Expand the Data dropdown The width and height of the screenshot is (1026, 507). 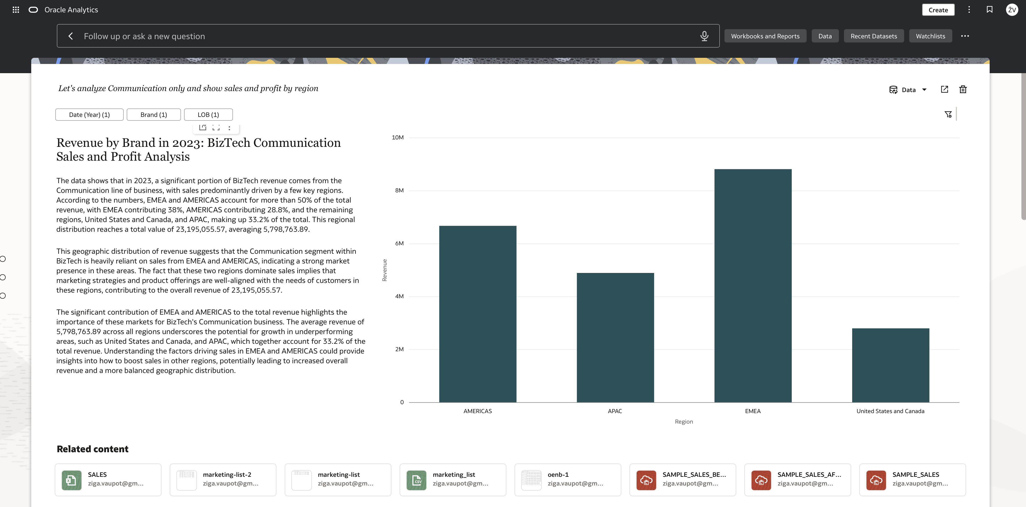(908, 90)
